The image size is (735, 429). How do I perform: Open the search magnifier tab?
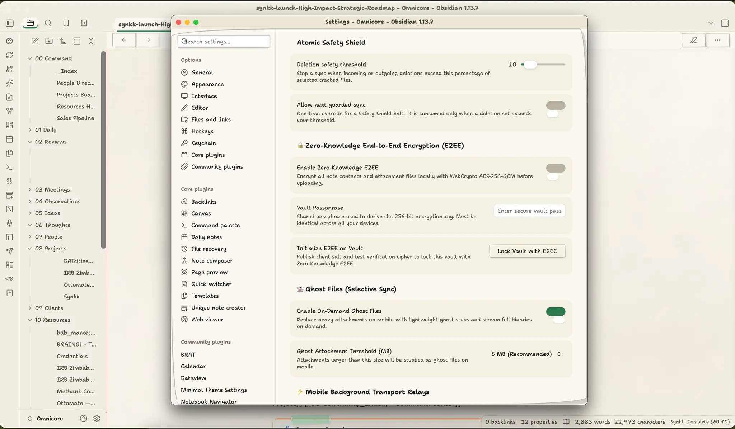pyautogui.click(x=48, y=23)
